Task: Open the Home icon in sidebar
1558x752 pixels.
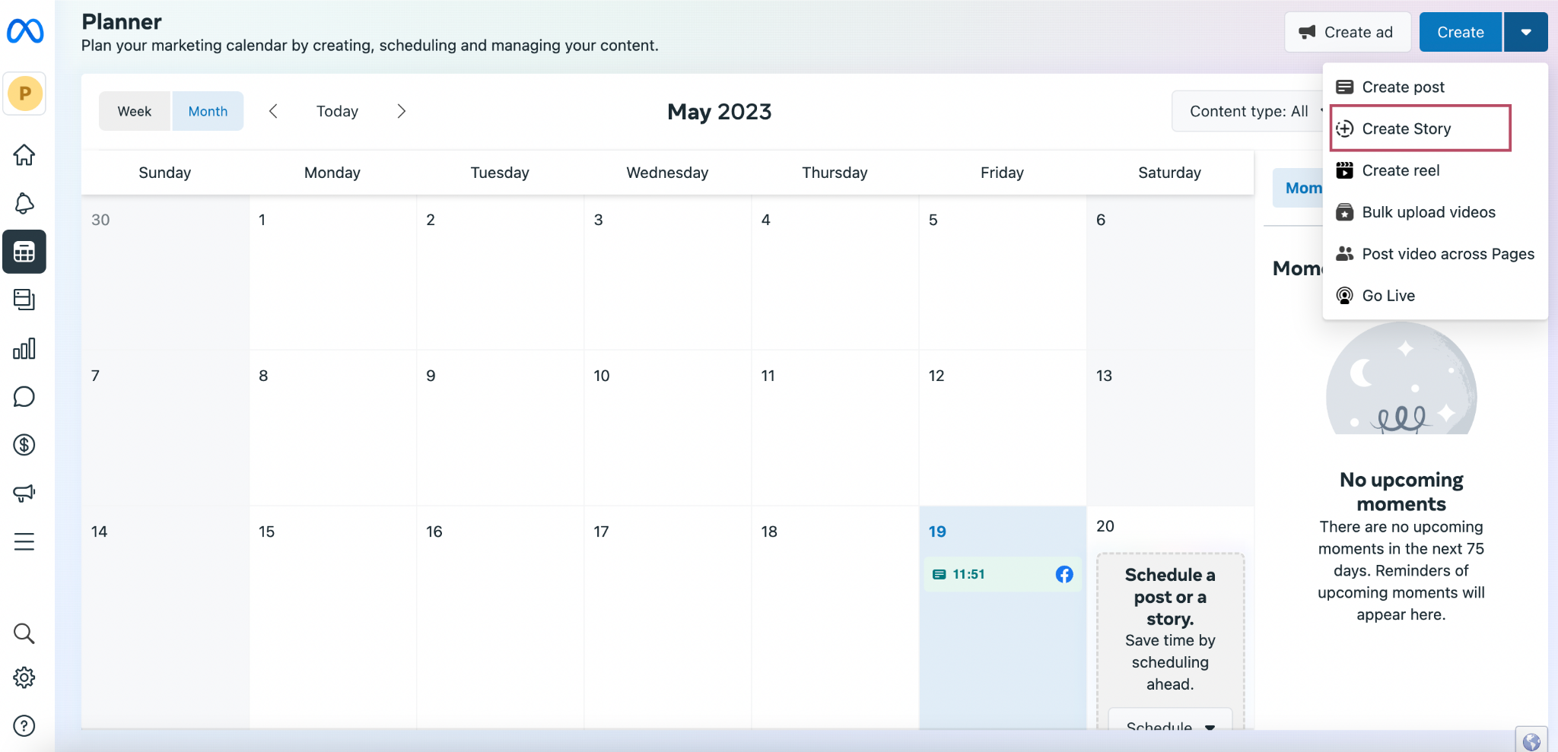Action: point(24,155)
